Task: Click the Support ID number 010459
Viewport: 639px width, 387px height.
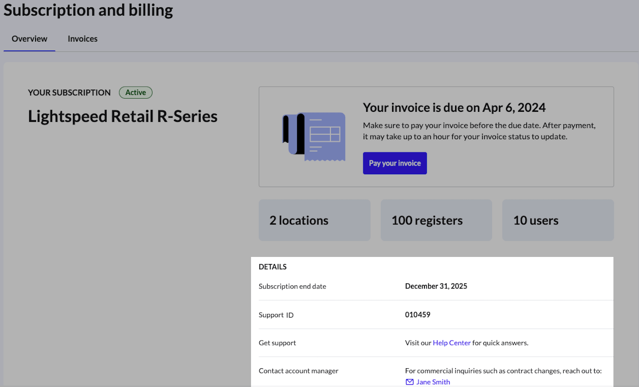Action: point(418,314)
